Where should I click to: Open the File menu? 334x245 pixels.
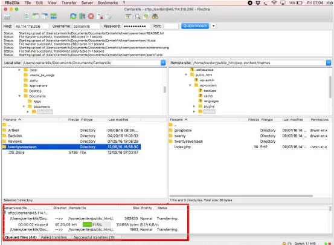pyautogui.click(x=28, y=3)
